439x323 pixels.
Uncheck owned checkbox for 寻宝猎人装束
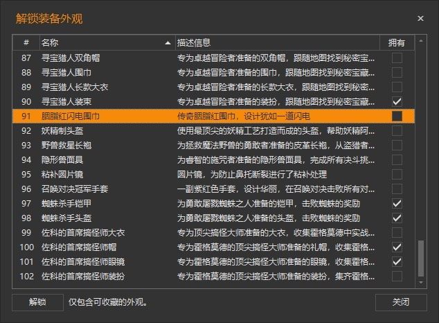click(397, 102)
